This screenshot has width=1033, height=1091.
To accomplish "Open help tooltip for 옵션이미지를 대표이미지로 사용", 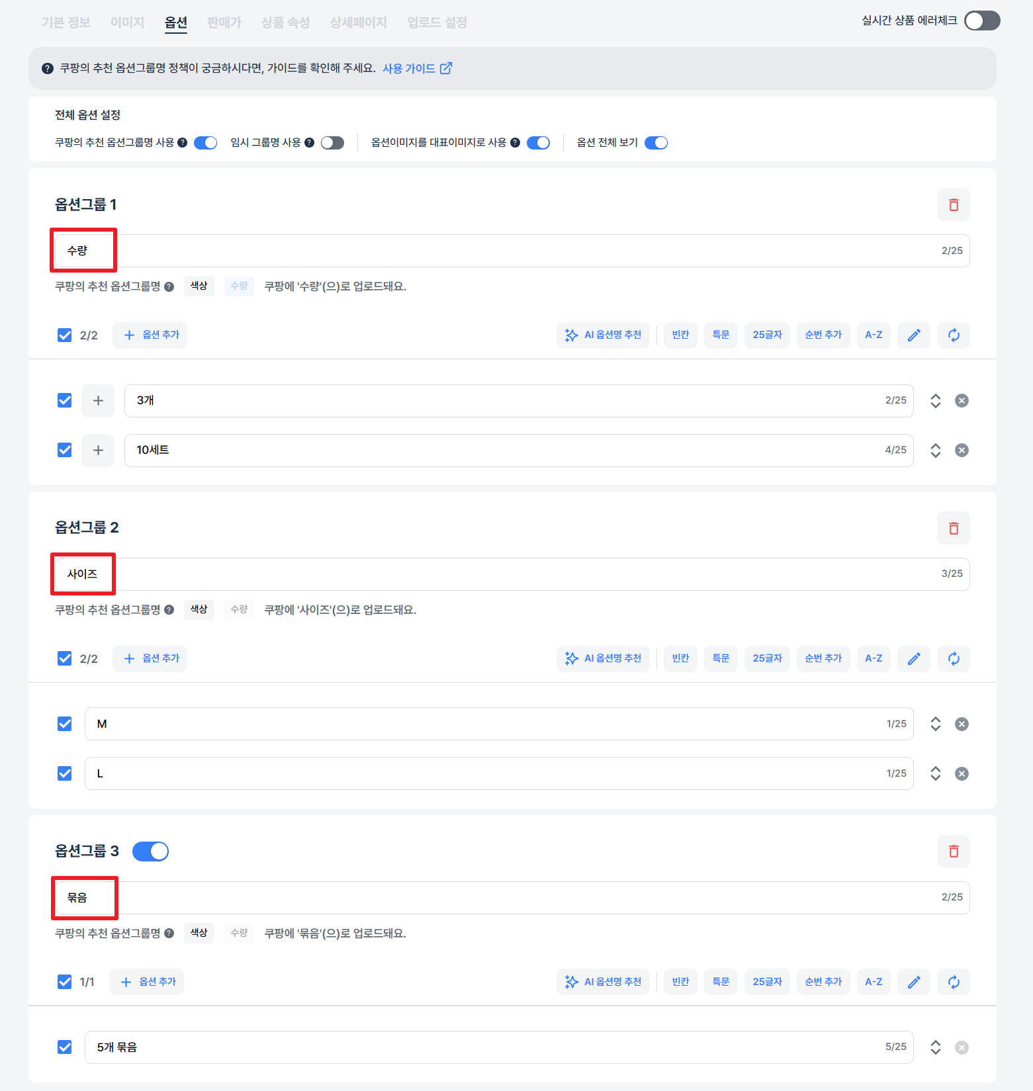I will (x=515, y=142).
